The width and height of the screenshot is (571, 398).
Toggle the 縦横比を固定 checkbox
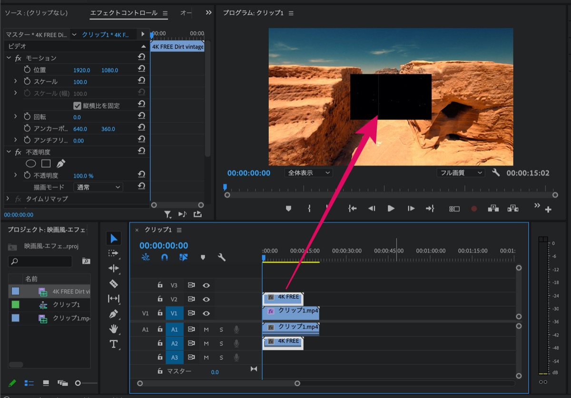(78, 106)
